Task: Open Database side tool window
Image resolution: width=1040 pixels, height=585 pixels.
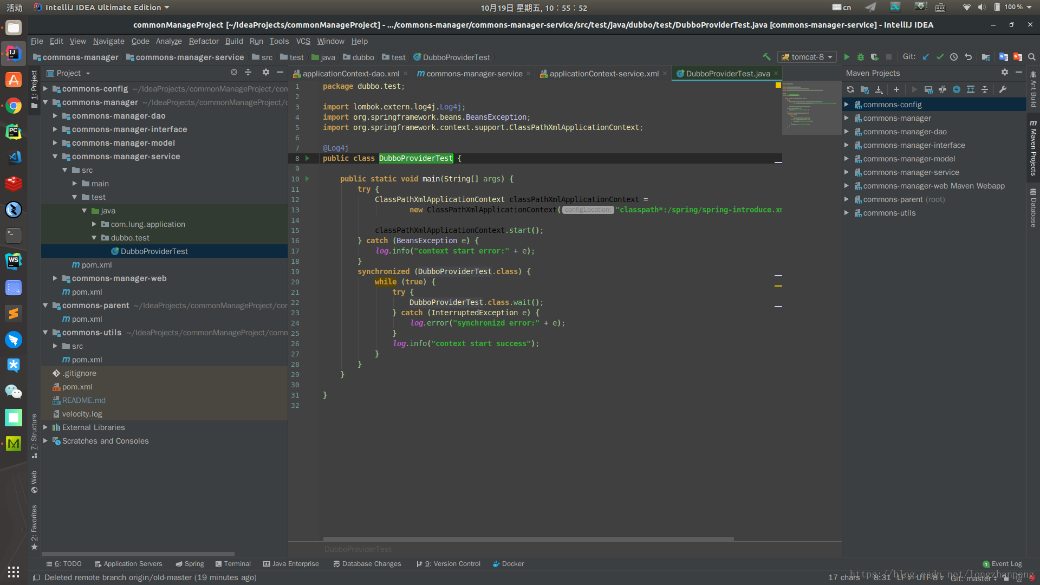Action: click(x=1033, y=207)
